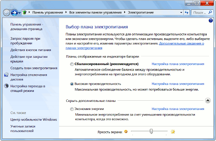Open Настройка перехода в спящий режим

[28, 88]
